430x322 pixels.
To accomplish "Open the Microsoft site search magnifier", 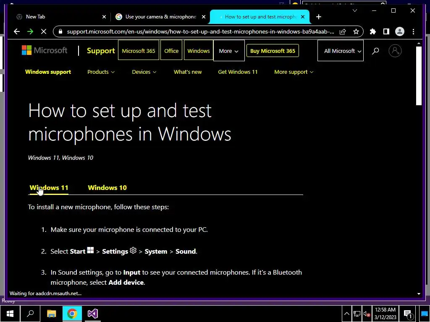I will tap(375, 51).
